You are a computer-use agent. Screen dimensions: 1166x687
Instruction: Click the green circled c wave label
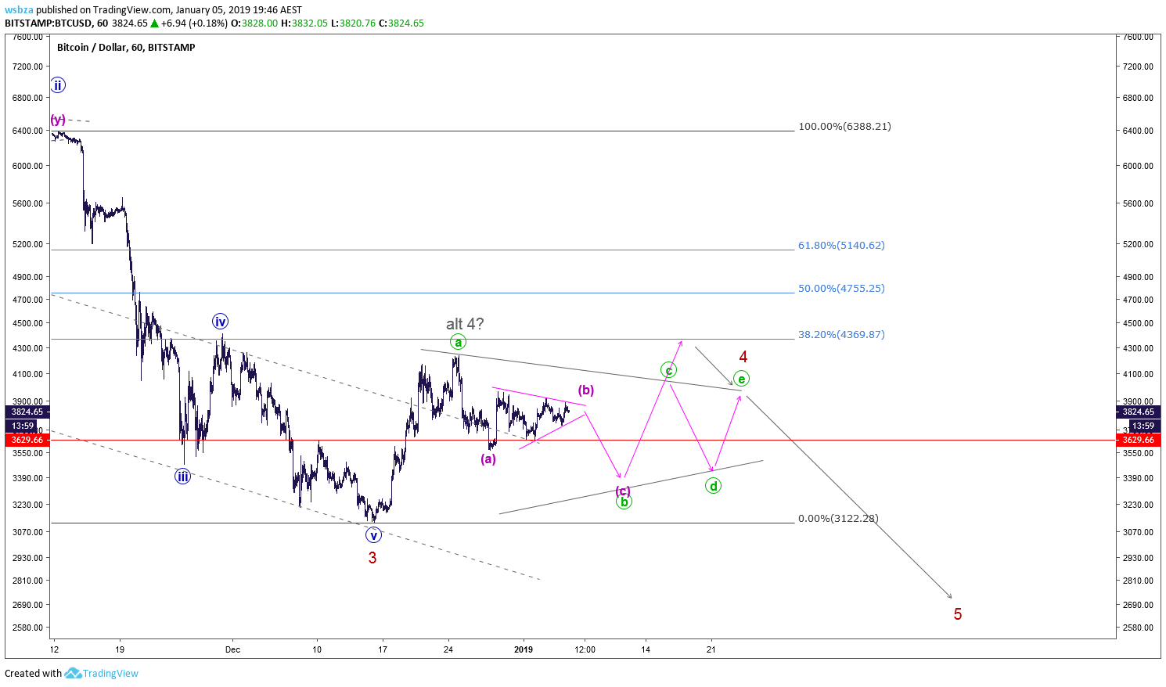[x=668, y=370]
